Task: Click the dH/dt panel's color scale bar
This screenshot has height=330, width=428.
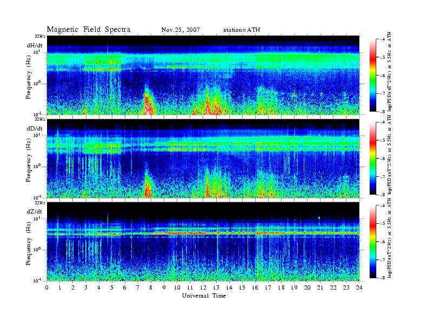Action: pyautogui.click(x=373, y=75)
